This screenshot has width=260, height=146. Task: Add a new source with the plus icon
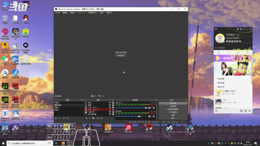[x=86, y=118]
